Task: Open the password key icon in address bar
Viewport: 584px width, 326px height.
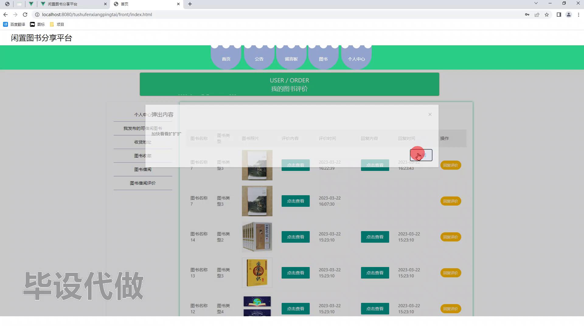Action: pos(527,15)
